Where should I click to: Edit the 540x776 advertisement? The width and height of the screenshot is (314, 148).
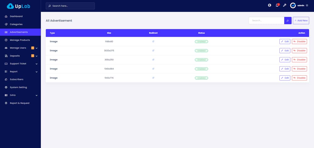click(285, 78)
